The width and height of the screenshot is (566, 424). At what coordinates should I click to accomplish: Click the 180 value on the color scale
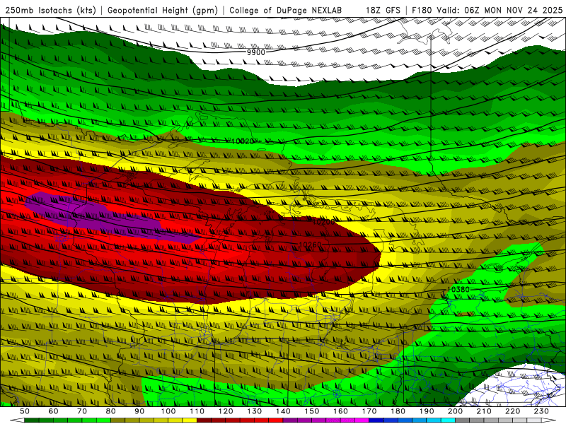(x=398, y=411)
